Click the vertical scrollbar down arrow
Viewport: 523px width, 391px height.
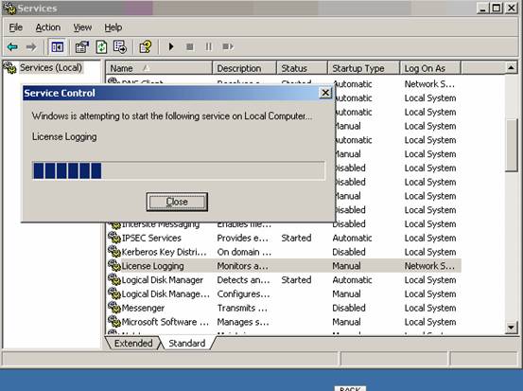pyautogui.click(x=511, y=328)
